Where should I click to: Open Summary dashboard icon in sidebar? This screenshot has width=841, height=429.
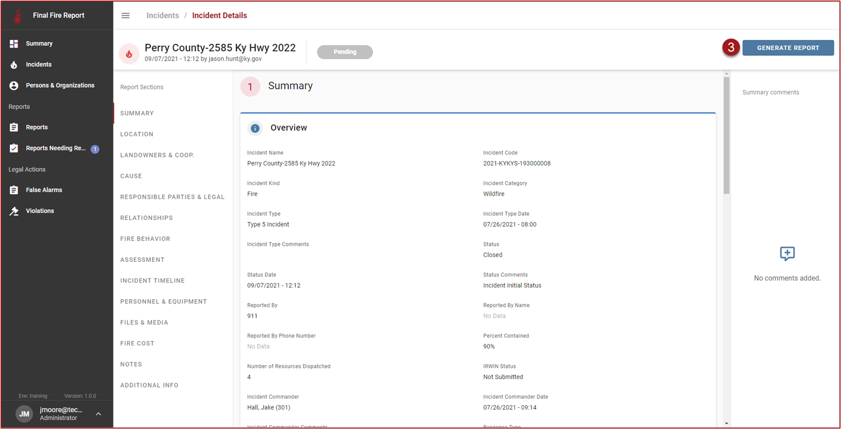pos(14,44)
